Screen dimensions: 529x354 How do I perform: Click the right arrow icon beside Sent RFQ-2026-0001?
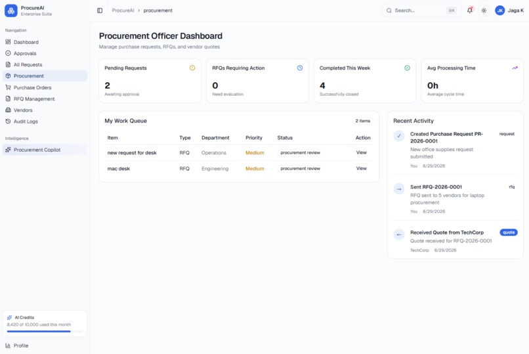[399, 189]
